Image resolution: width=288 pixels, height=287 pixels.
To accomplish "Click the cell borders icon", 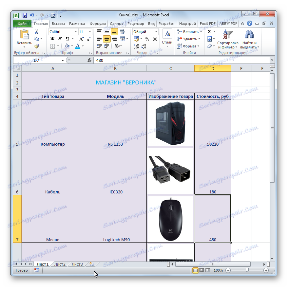I will (52, 46).
